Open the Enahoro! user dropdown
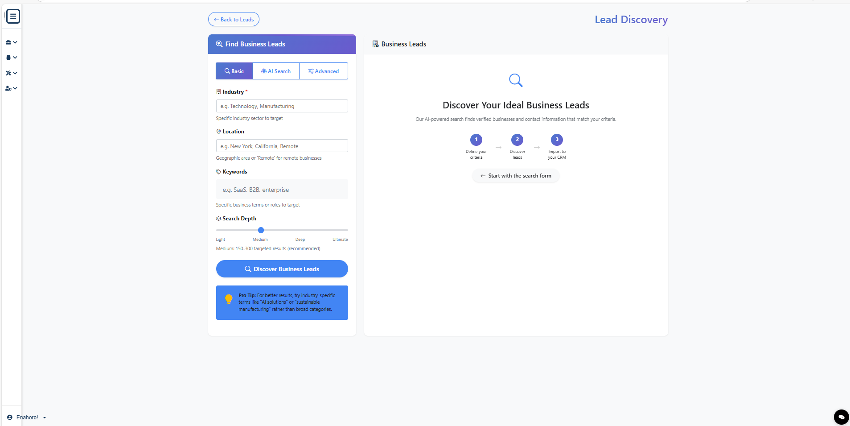 pyautogui.click(x=27, y=418)
